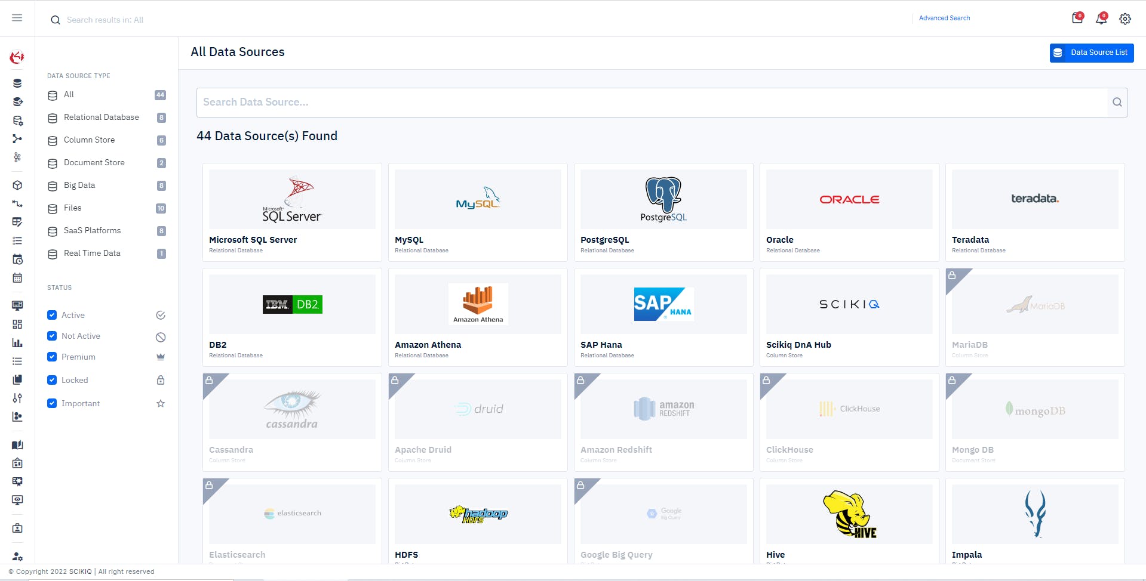The height and width of the screenshot is (581, 1146).
Task: Filter by Column Store type
Action: click(x=107, y=140)
